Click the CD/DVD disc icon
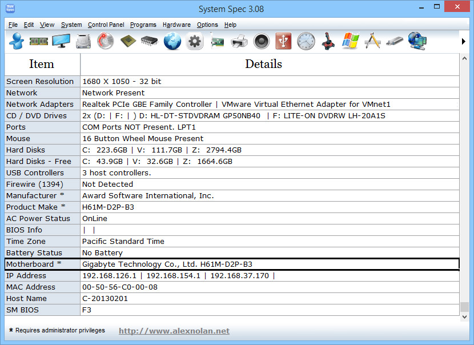 106,41
